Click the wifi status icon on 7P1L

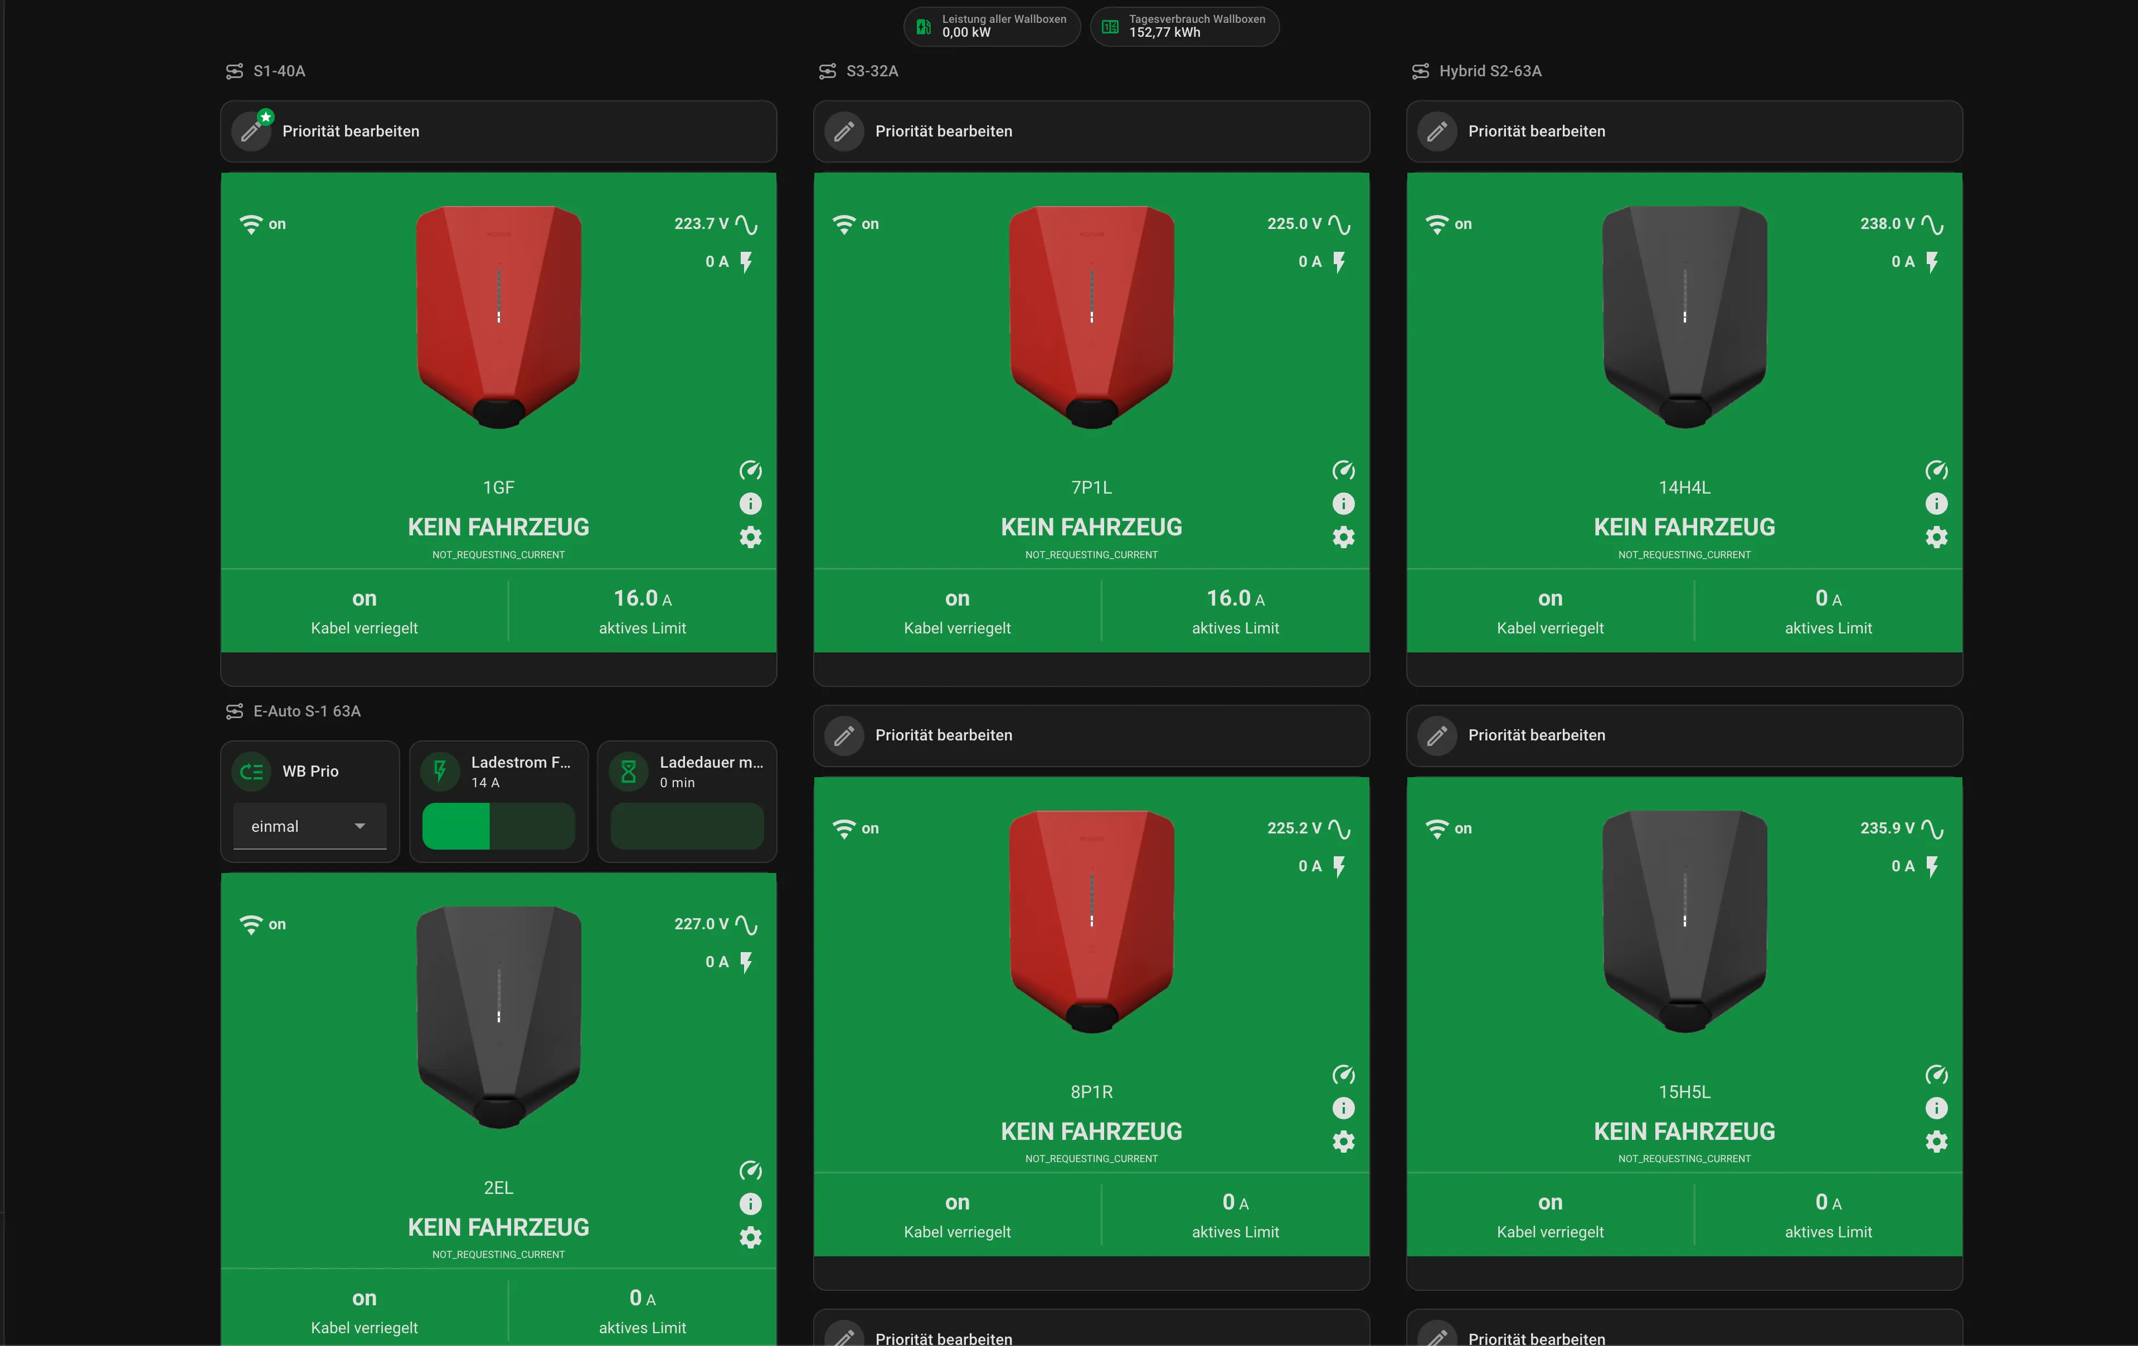click(x=843, y=225)
